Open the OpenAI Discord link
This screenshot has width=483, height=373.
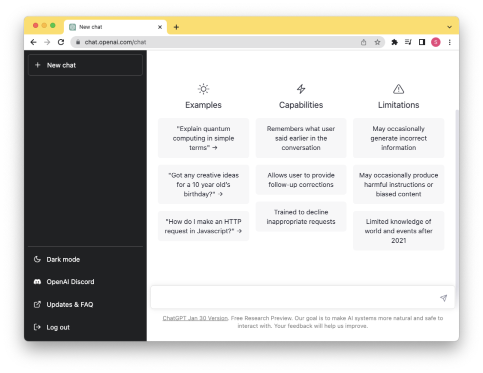click(x=85, y=282)
